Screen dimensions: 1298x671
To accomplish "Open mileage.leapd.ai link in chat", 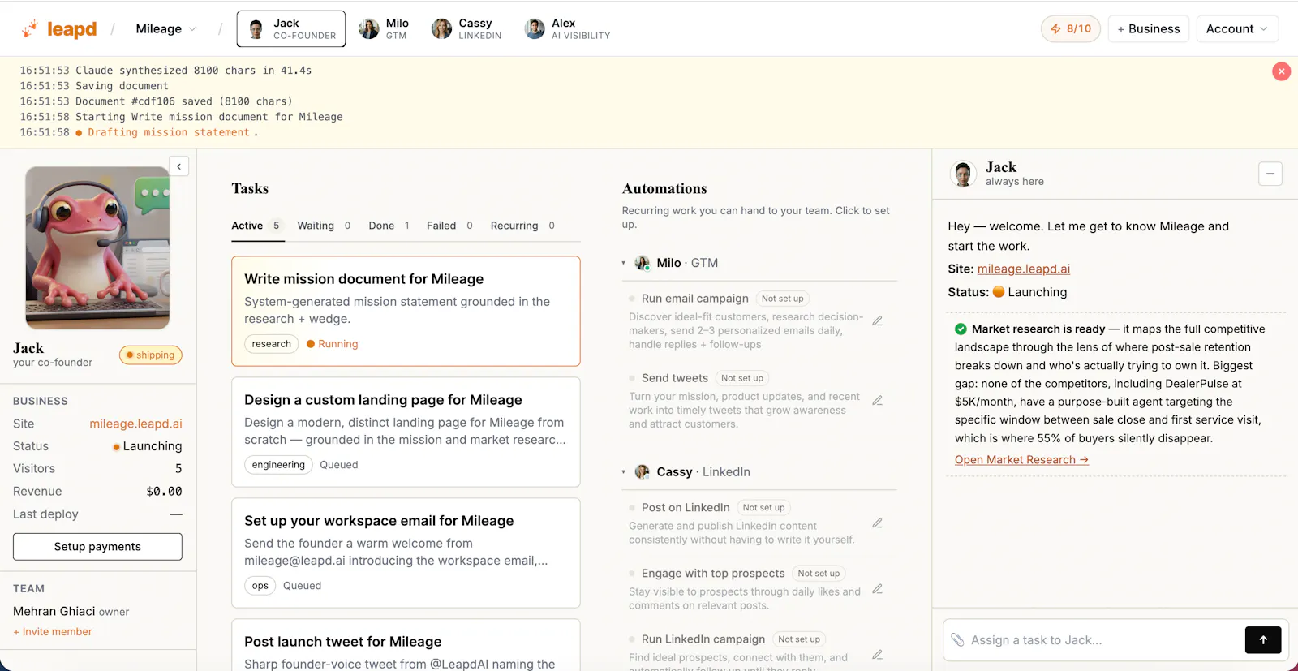I will pos(1023,269).
